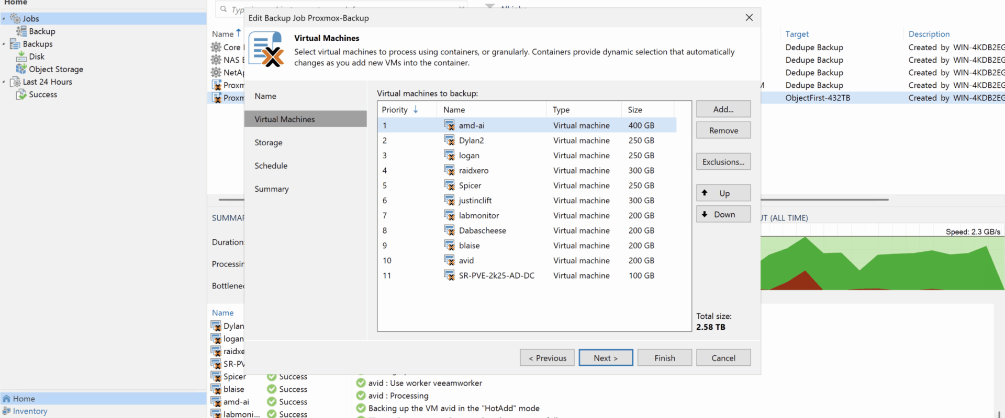
Task: Select the ObjectFirst-432TB target row
Action: click(x=818, y=98)
